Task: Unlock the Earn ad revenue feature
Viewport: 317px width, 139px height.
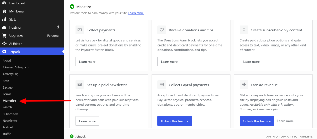Action: click(x=257, y=121)
